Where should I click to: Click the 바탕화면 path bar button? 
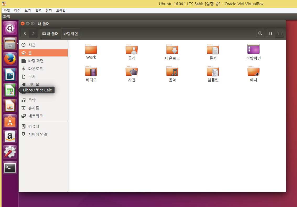pos(71,34)
